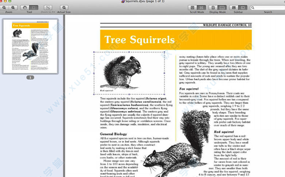Click the Tree Squirrels orange banner
The image size is (285, 177).
pos(176,40)
